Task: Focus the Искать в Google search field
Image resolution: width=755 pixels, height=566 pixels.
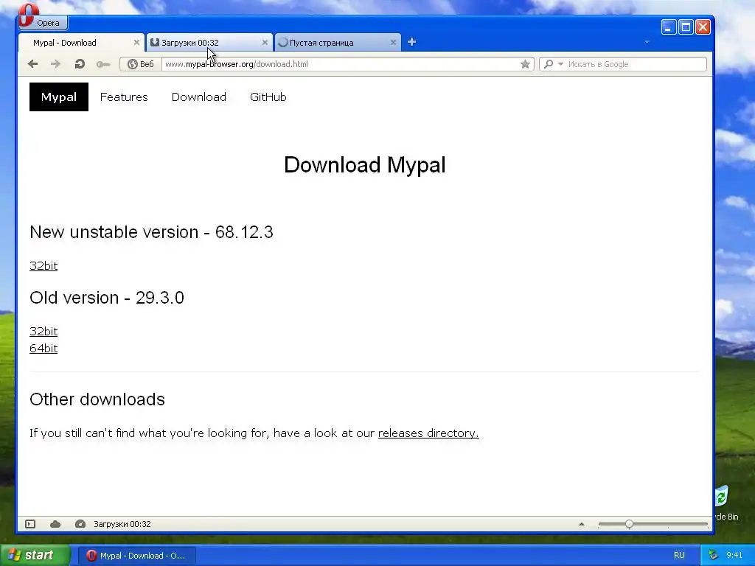Action: [x=636, y=64]
